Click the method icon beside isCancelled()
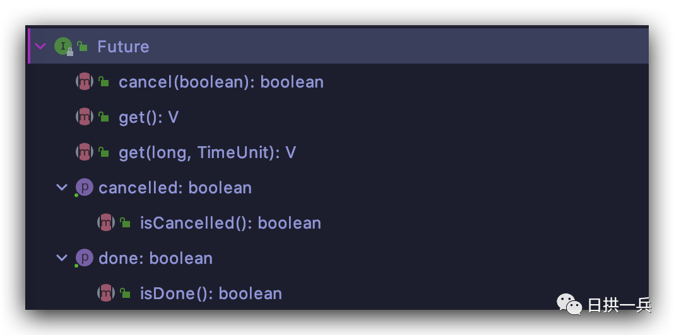 106,223
